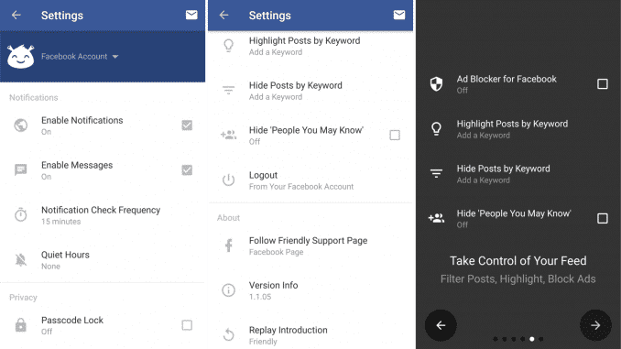Go back with dark round left arrow button

click(x=441, y=325)
